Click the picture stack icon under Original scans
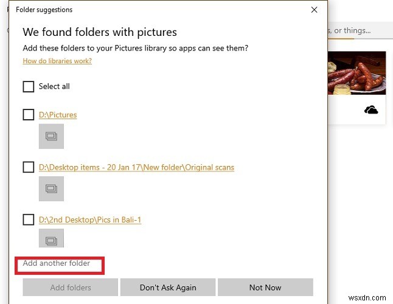The width and height of the screenshot is (393, 304). pos(51,188)
